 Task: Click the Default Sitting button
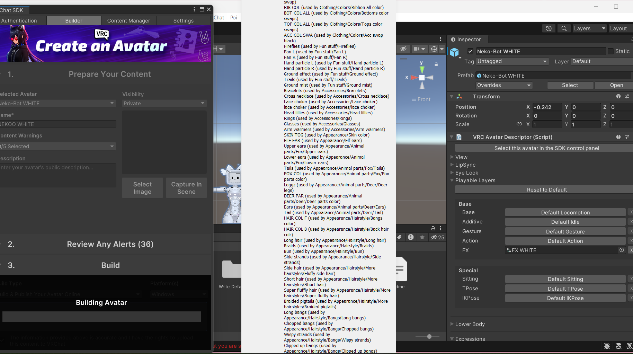click(565, 279)
